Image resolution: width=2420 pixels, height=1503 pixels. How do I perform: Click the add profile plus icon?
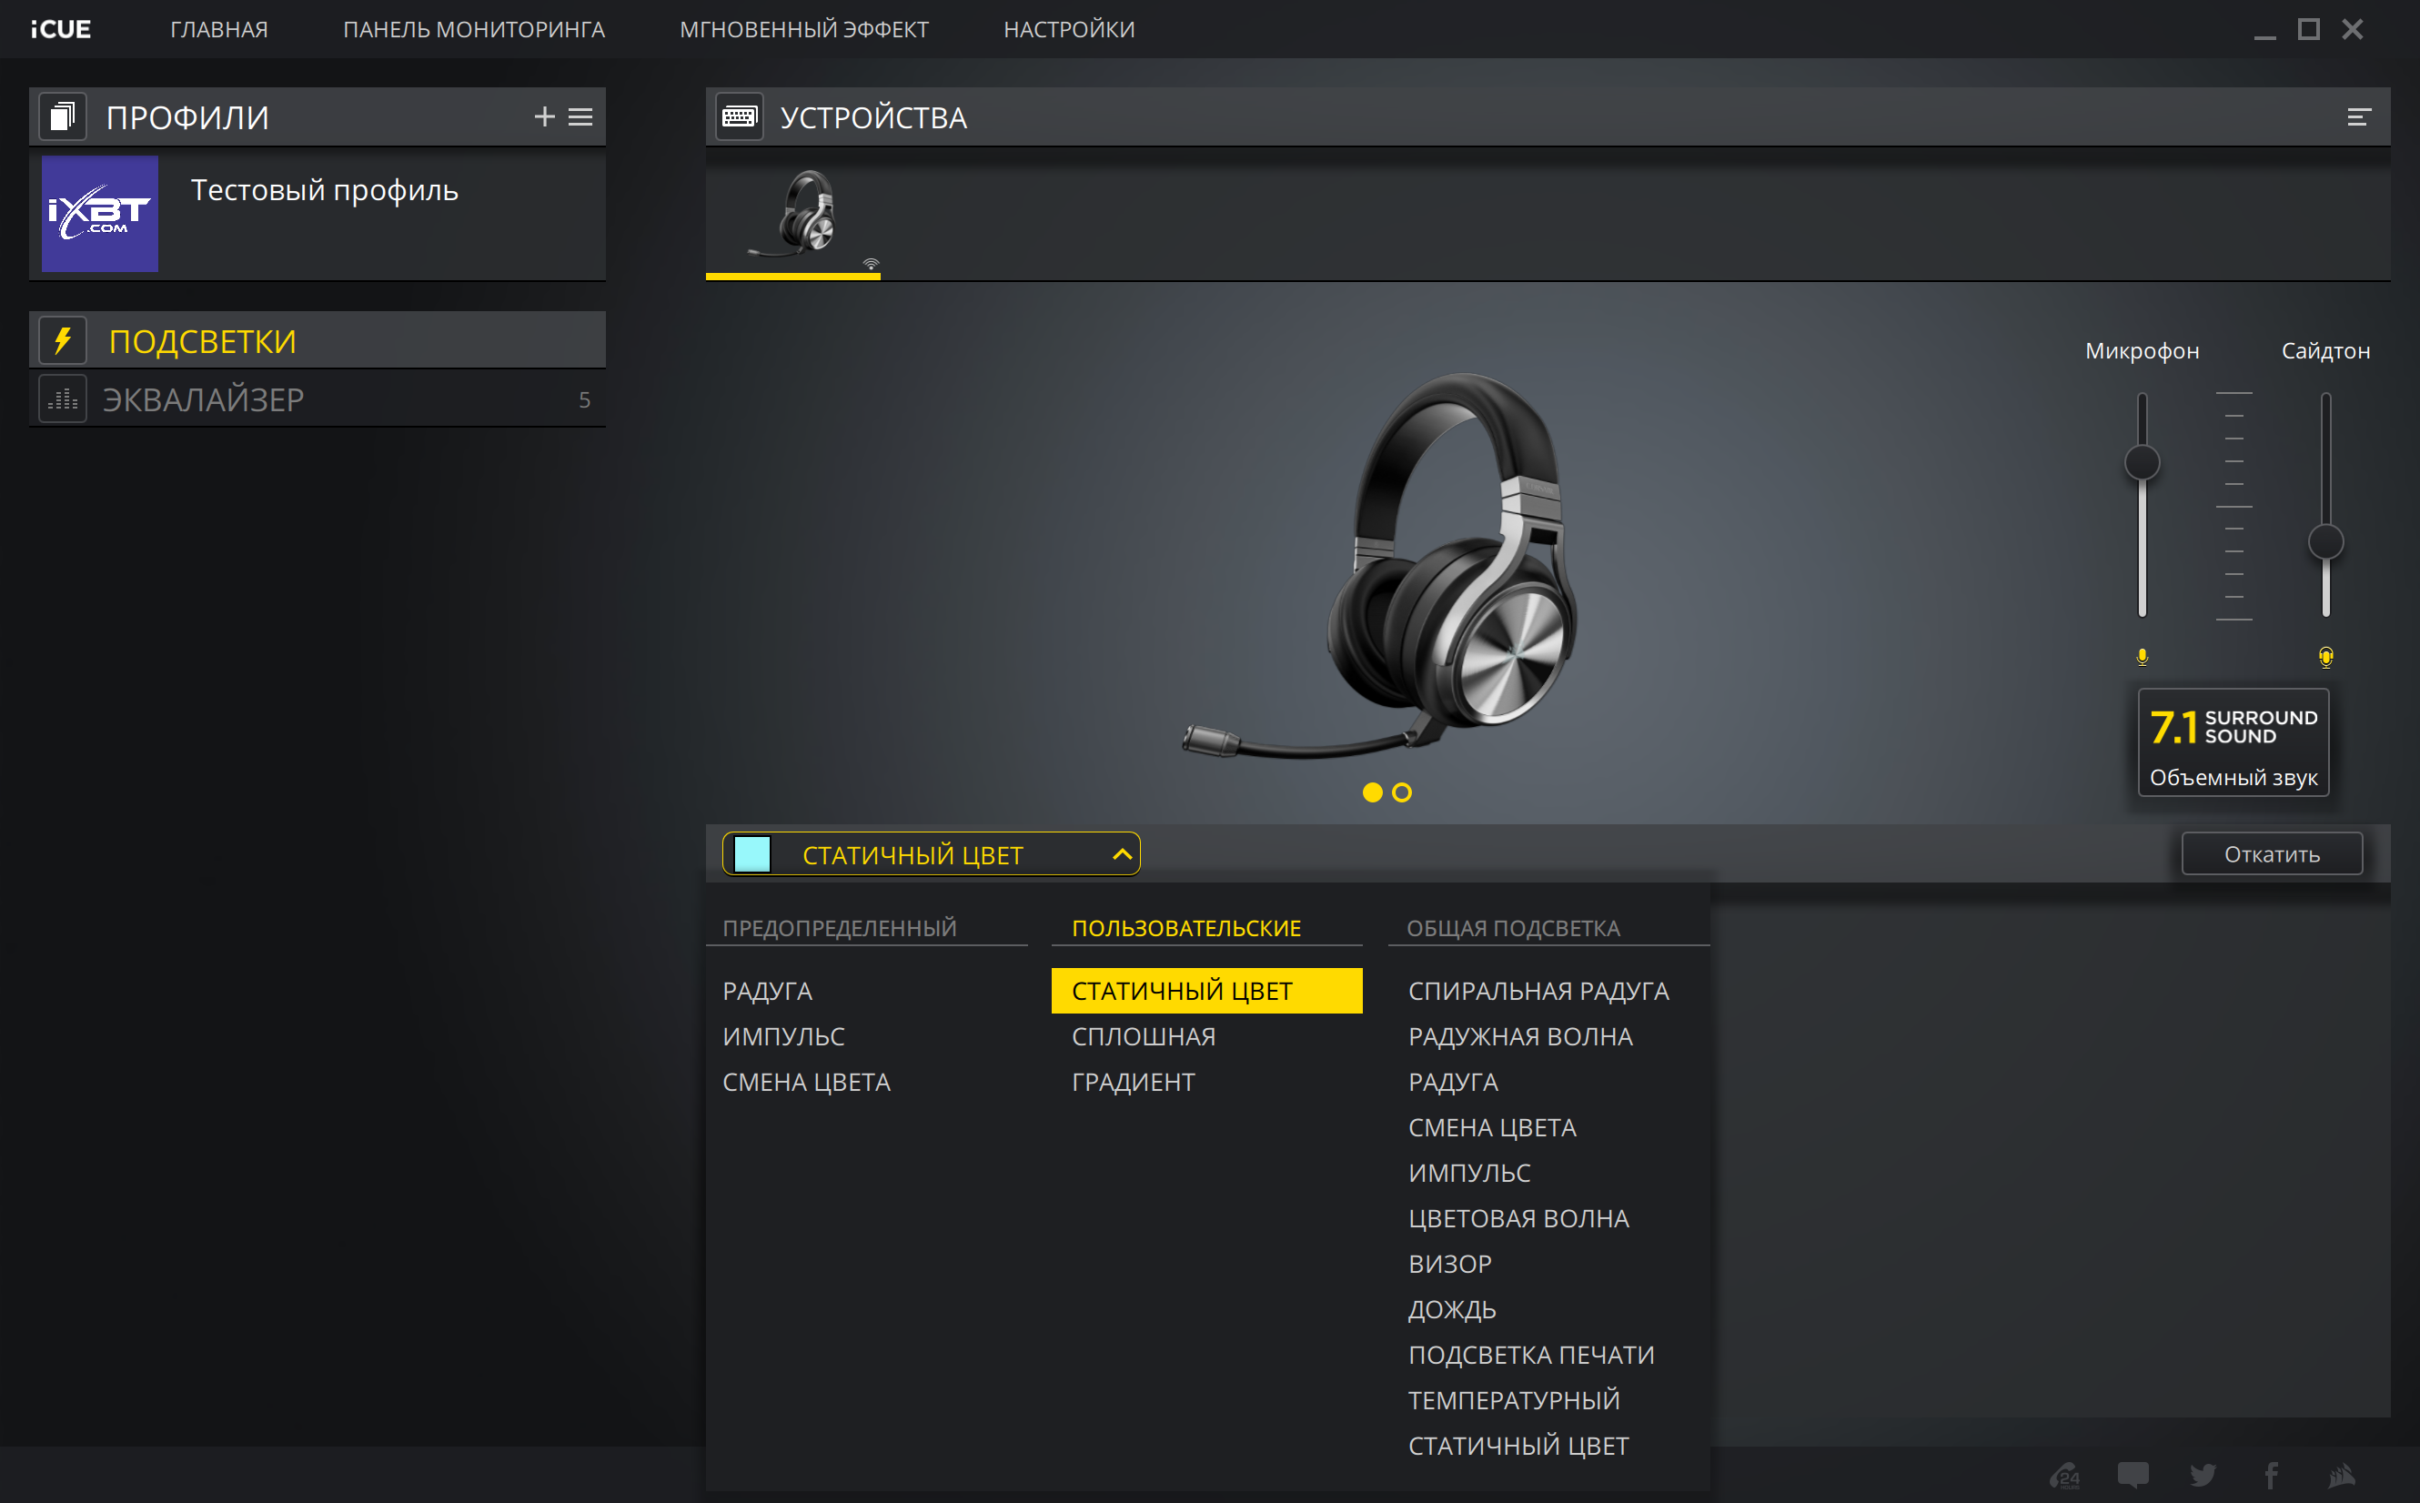[544, 117]
